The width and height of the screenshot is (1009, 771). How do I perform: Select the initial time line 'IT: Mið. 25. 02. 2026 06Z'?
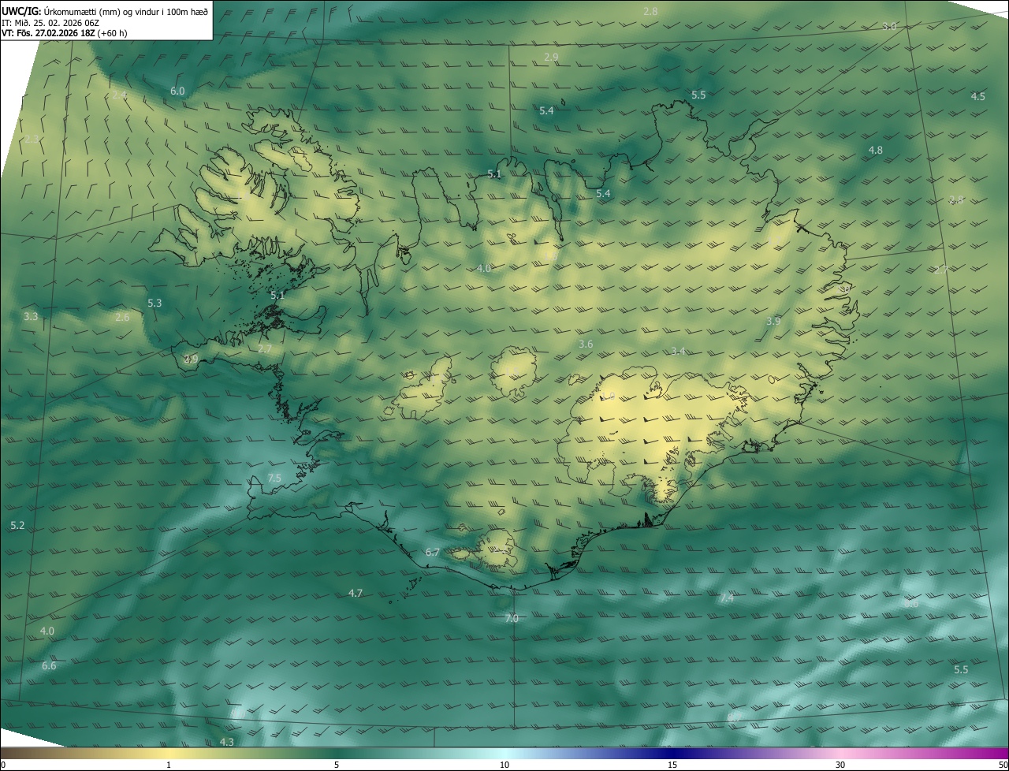tap(50, 22)
